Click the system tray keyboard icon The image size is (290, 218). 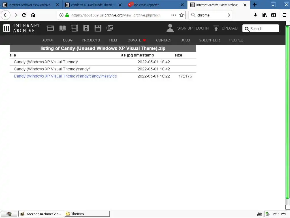point(260,214)
